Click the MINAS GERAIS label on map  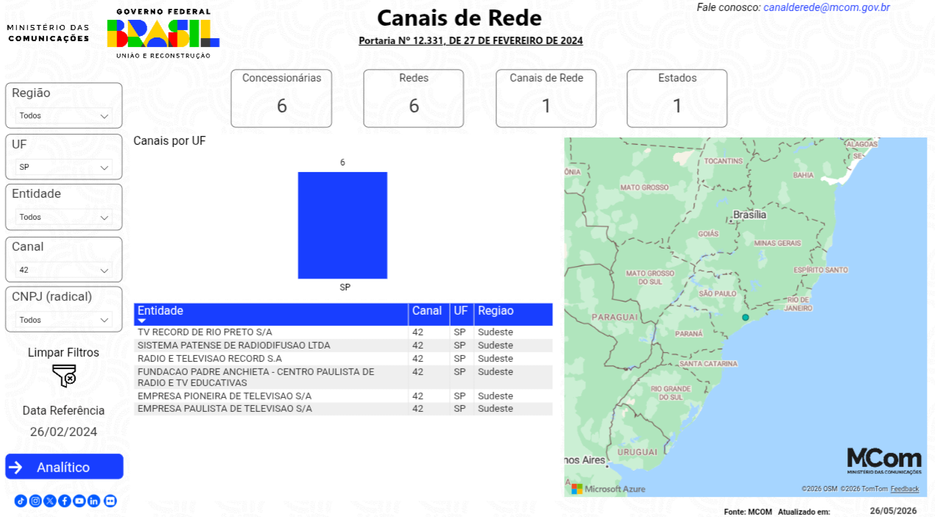tap(777, 243)
